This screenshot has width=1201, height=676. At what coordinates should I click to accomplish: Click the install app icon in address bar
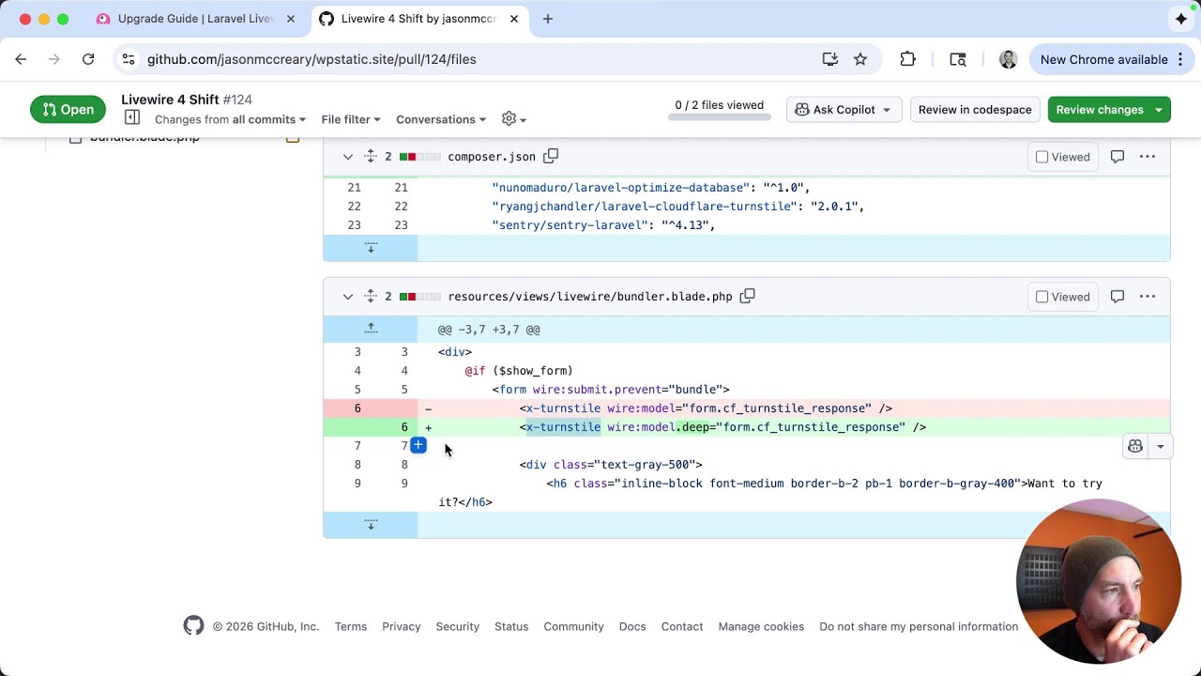coord(830,59)
